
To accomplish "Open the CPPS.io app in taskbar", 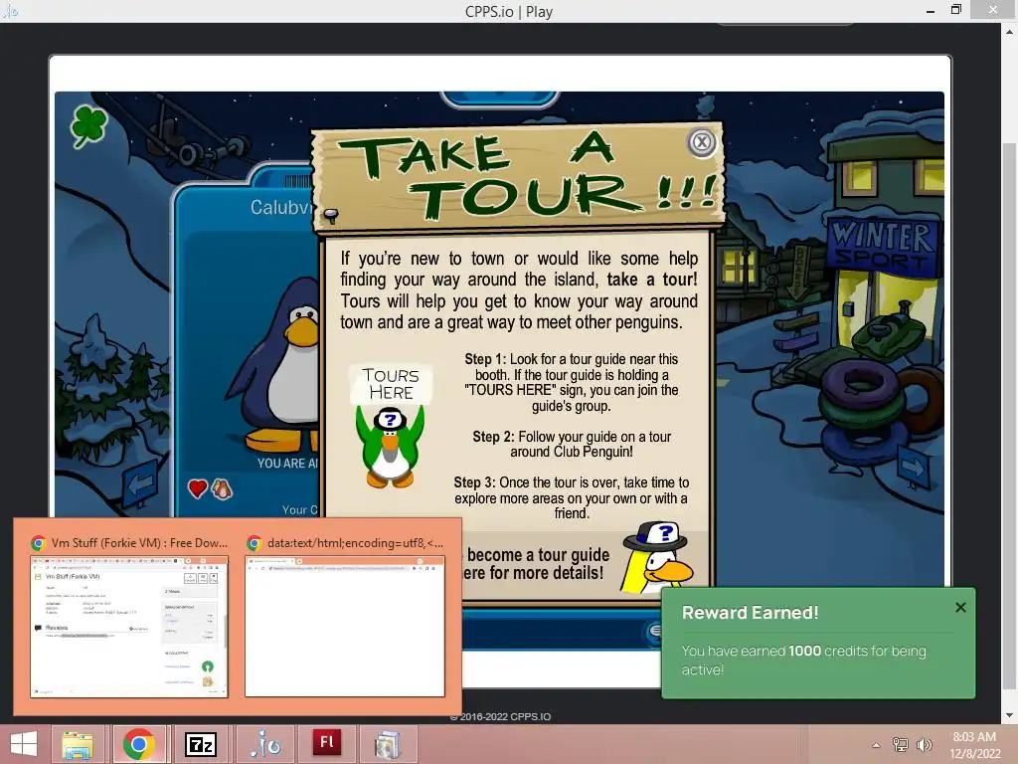I will click(x=264, y=744).
